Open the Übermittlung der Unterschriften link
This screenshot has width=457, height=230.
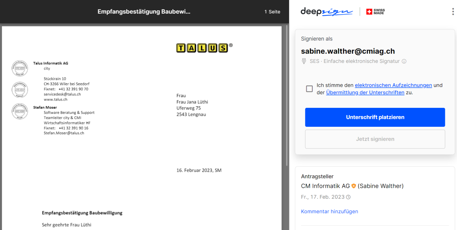click(x=365, y=92)
